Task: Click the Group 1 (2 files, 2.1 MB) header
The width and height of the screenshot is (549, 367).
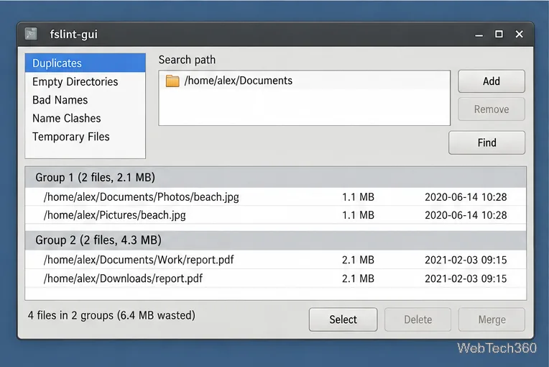Action: (x=275, y=177)
